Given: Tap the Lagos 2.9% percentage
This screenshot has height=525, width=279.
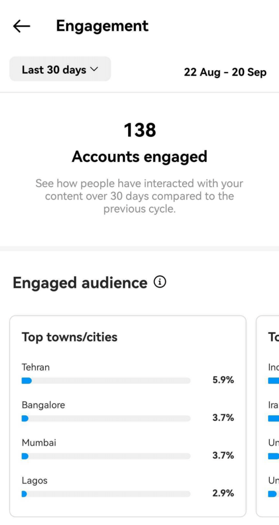Looking at the screenshot, I should point(223,493).
